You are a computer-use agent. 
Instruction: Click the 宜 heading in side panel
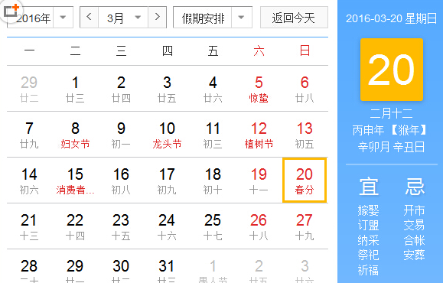coord(369,187)
